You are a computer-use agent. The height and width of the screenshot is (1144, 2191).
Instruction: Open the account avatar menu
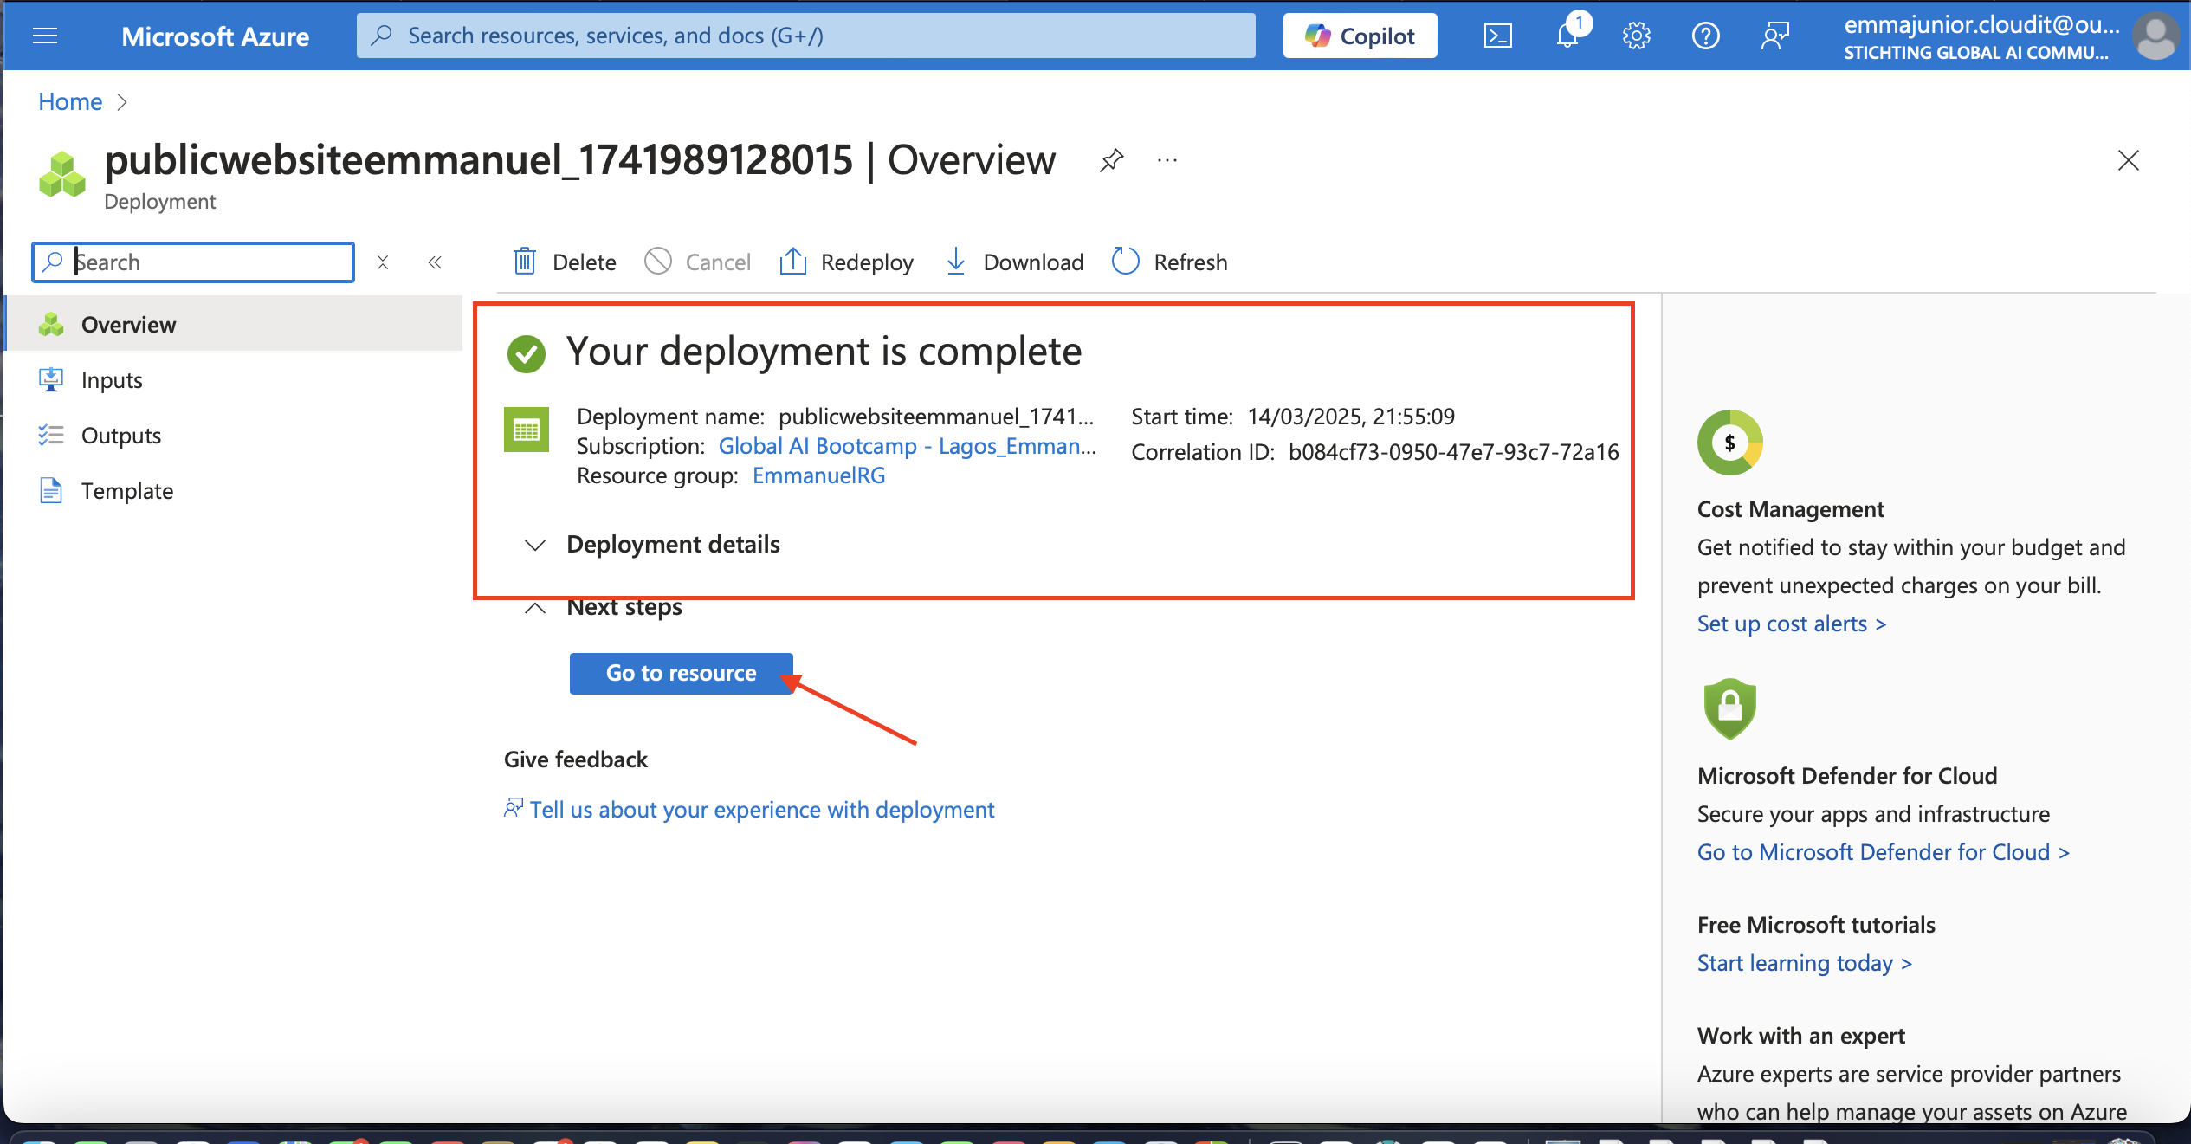(x=2155, y=36)
